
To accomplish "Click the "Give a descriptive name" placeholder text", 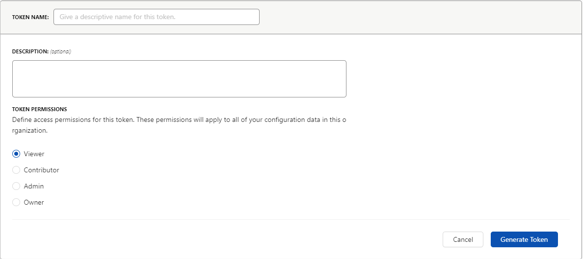I will tap(117, 17).
